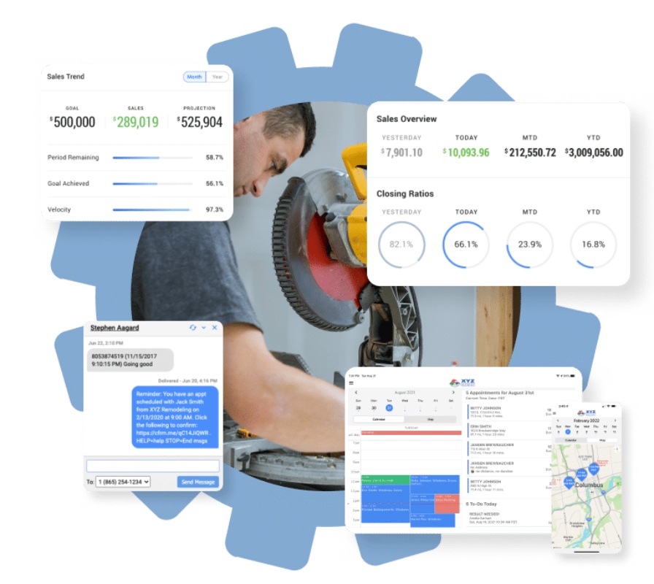
Task: Open the hamburger menu on the tablet app
Action: click(351, 383)
